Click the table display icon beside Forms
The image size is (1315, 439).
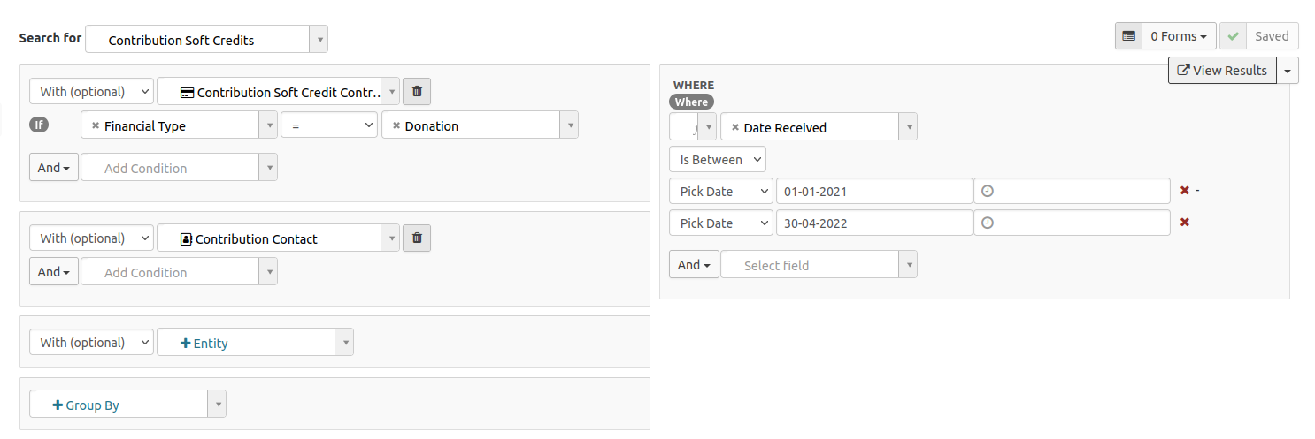(1128, 36)
